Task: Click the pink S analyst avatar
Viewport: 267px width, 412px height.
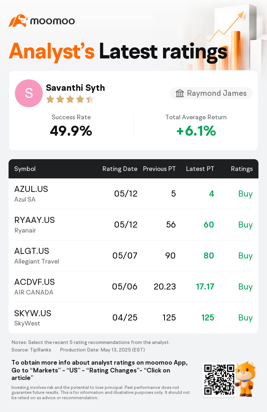Action: [x=29, y=93]
